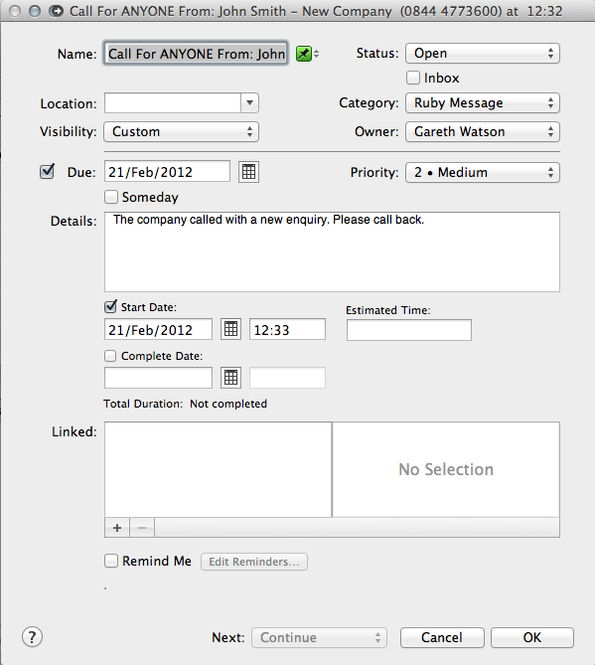Open the Priority dropdown set to Medium
Viewport: 595px width, 665px height.
[483, 173]
